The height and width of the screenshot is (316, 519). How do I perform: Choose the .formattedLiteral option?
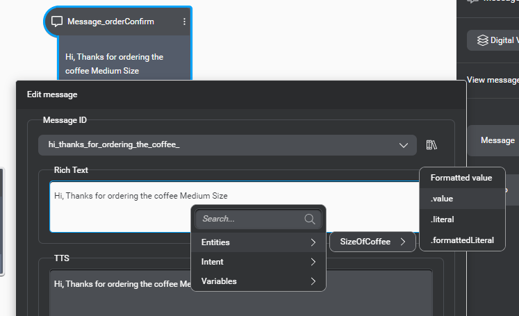462,240
